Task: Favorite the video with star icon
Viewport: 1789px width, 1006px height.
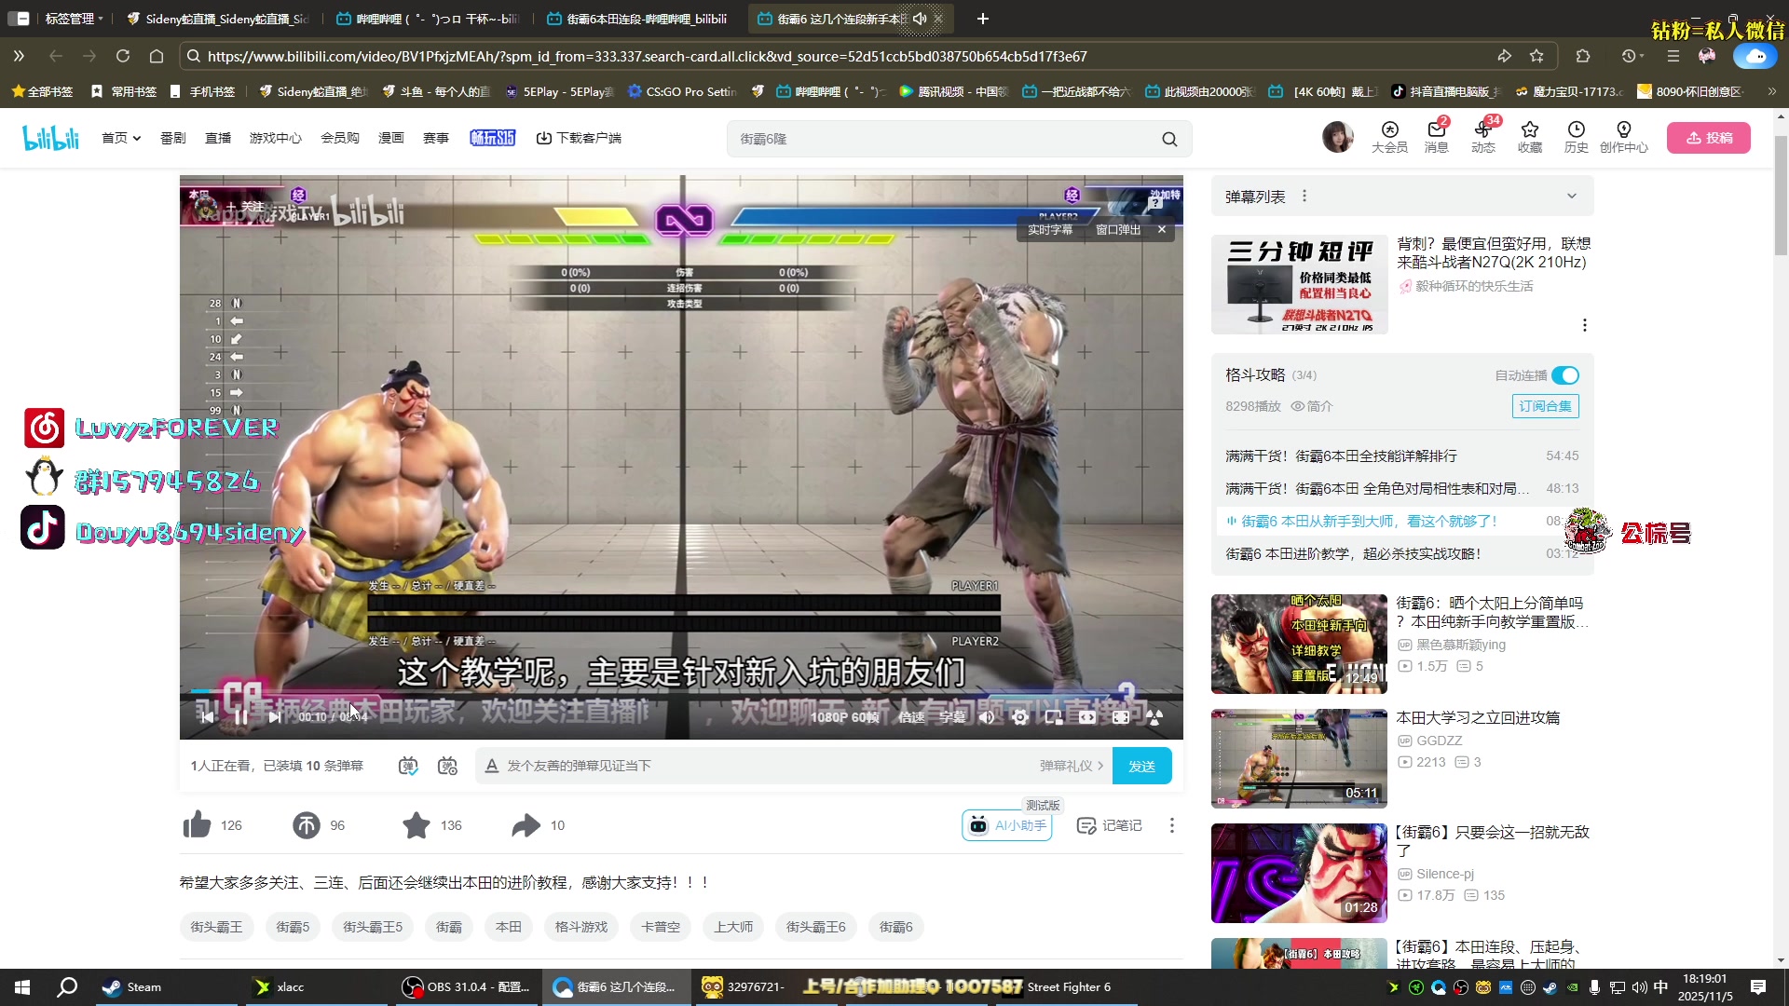Action: [x=417, y=825]
